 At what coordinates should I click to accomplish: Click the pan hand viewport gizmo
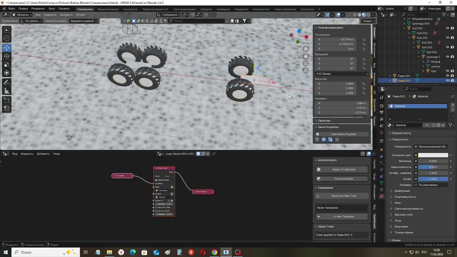pos(306,56)
